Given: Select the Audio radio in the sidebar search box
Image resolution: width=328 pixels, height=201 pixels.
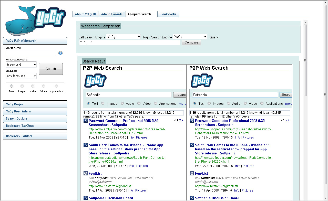Looking at the screenshot, I should pyautogui.click(x=33, y=86).
